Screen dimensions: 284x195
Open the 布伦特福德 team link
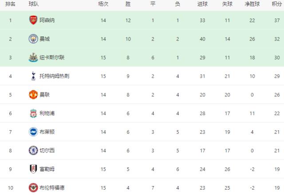pos(51,187)
